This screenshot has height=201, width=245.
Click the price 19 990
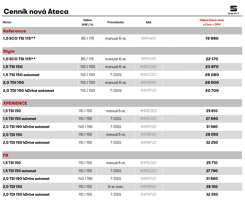212,39
